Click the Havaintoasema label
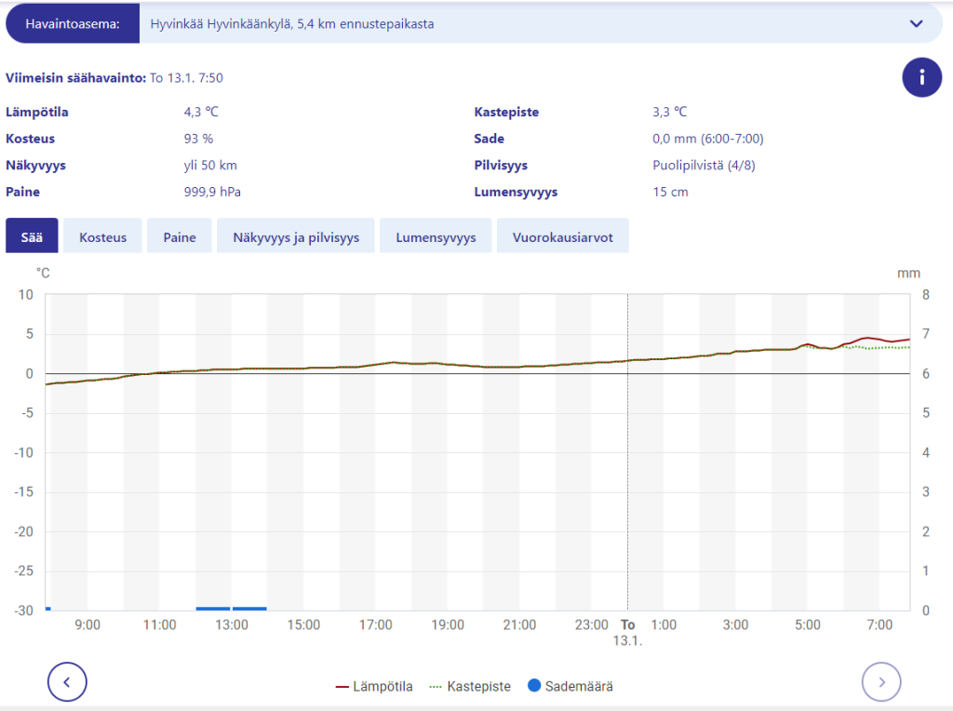This screenshot has height=711, width=953. click(x=73, y=24)
